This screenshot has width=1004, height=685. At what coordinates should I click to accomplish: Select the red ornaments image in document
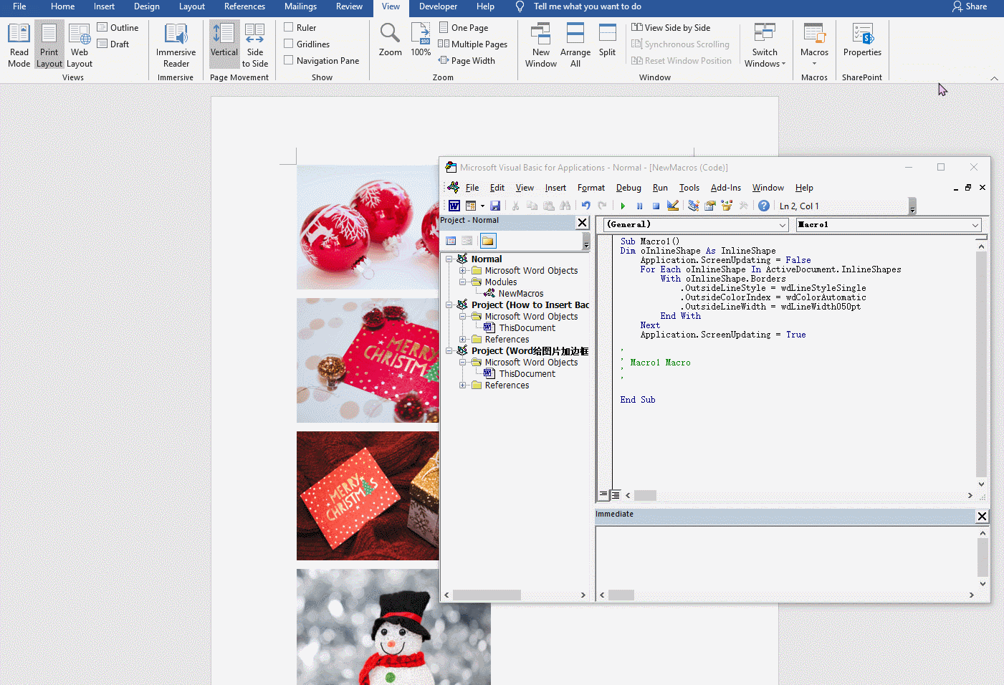368,227
